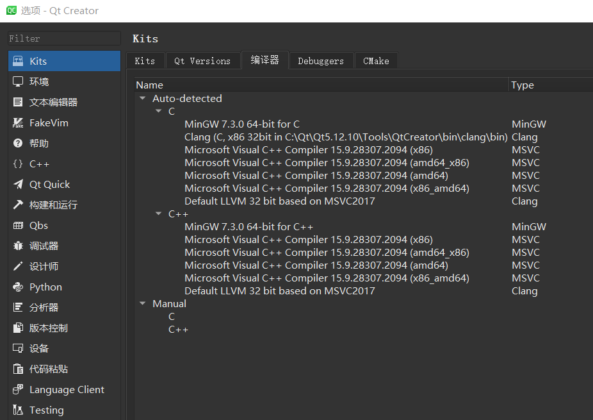Select the Testing flask icon
Image resolution: width=593 pixels, height=420 pixels.
[x=18, y=410]
